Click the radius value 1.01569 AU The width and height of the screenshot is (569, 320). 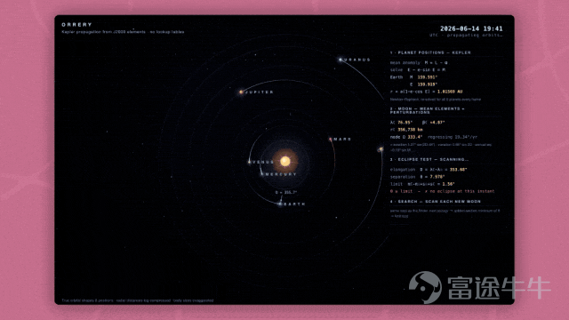point(450,92)
